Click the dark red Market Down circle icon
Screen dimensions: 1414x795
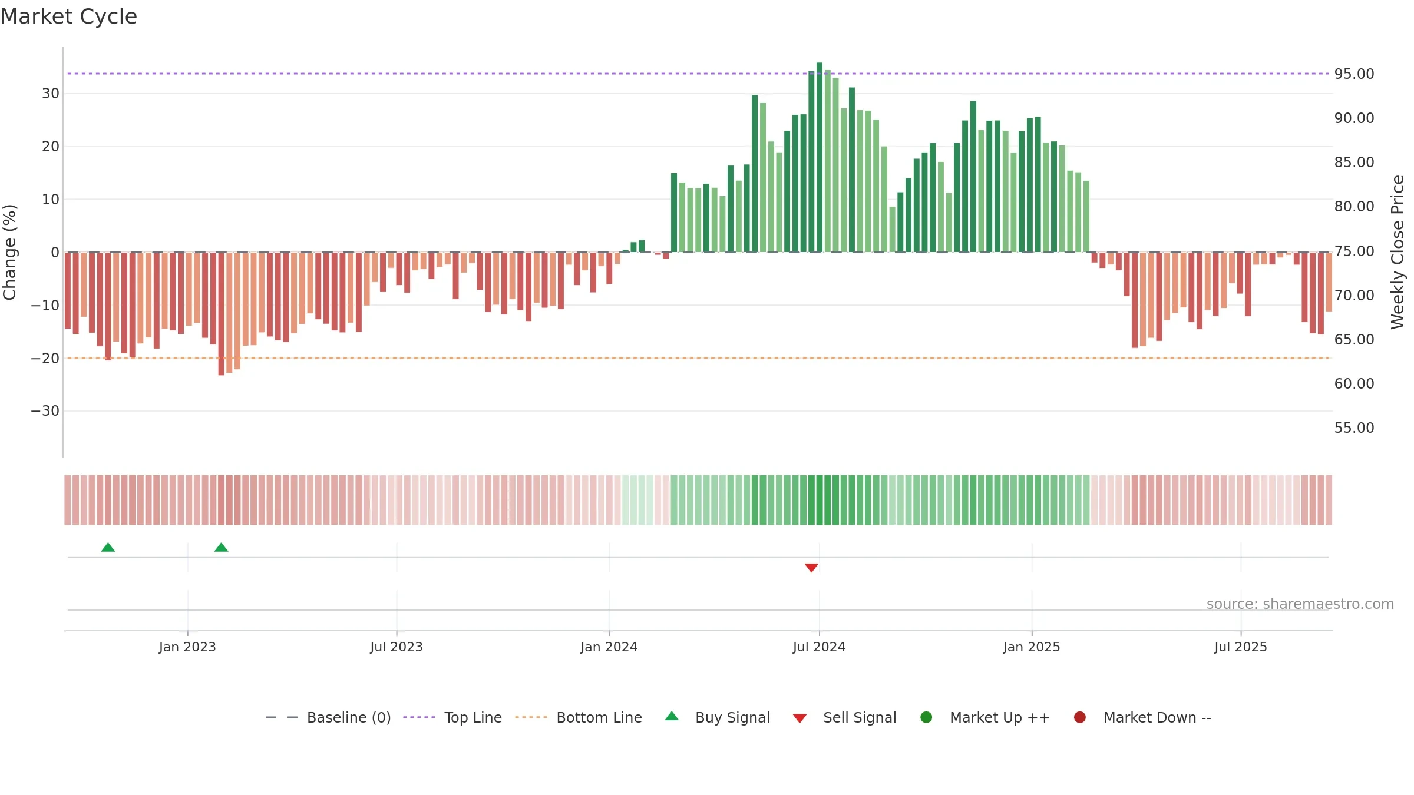coord(1080,717)
